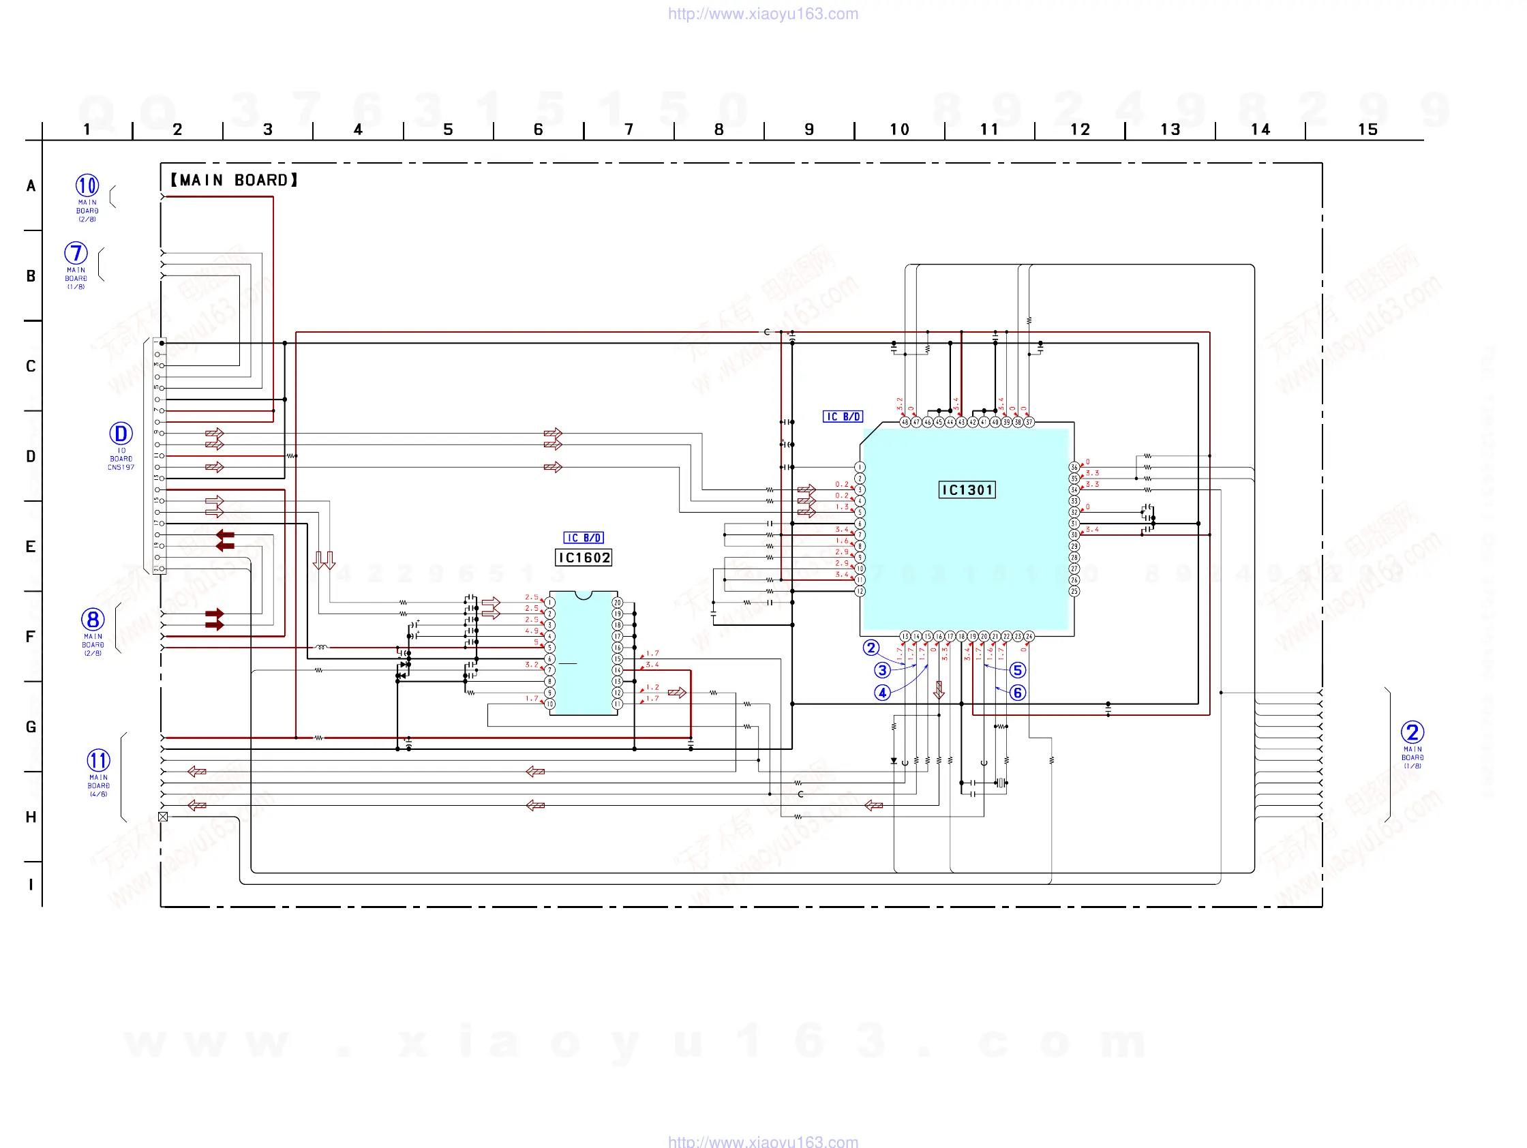Open the xiaoyu163.com link at page bottom

tap(763, 1141)
